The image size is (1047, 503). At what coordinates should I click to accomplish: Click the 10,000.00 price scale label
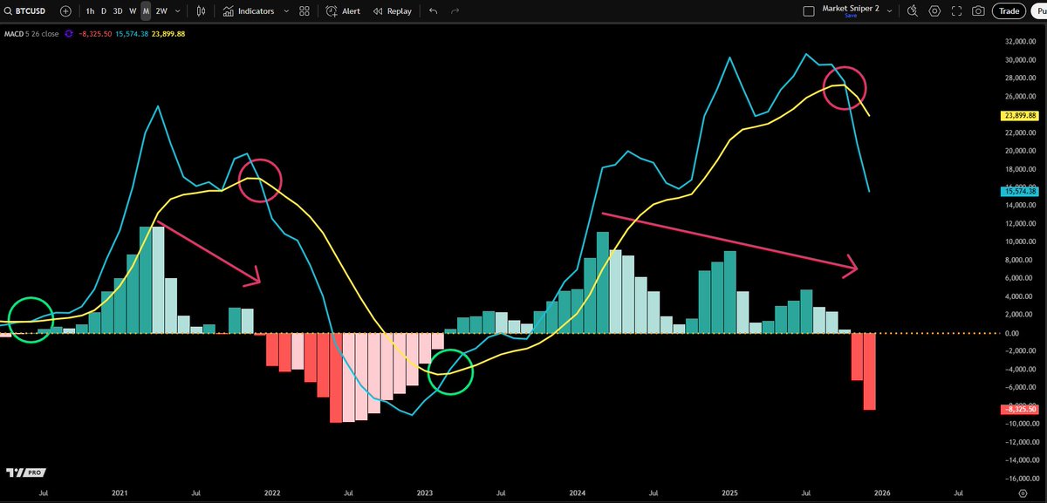click(1020, 241)
